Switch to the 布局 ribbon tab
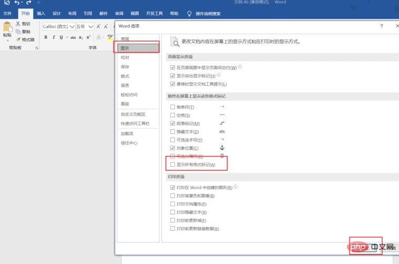The image size is (399, 264). point(72,14)
